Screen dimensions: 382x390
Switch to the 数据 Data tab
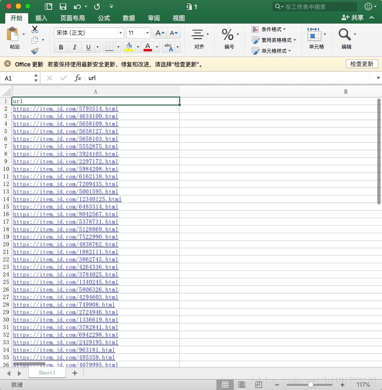tap(129, 18)
